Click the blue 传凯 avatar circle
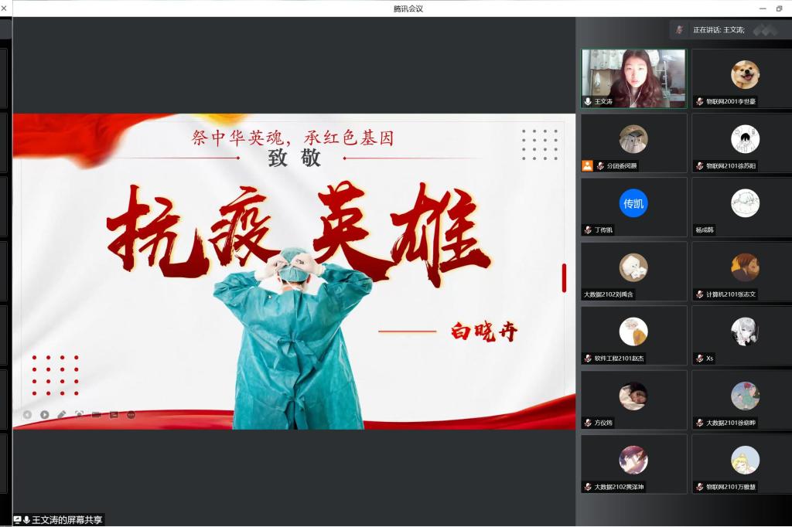Viewport: 792px width, 527px height. [633, 204]
